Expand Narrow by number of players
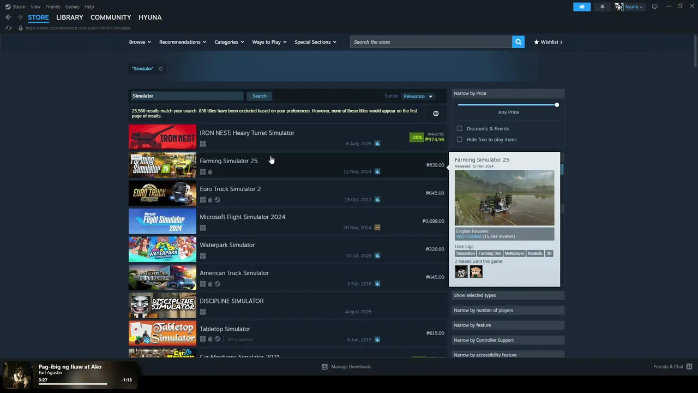The image size is (698, 393). [508, 310]
